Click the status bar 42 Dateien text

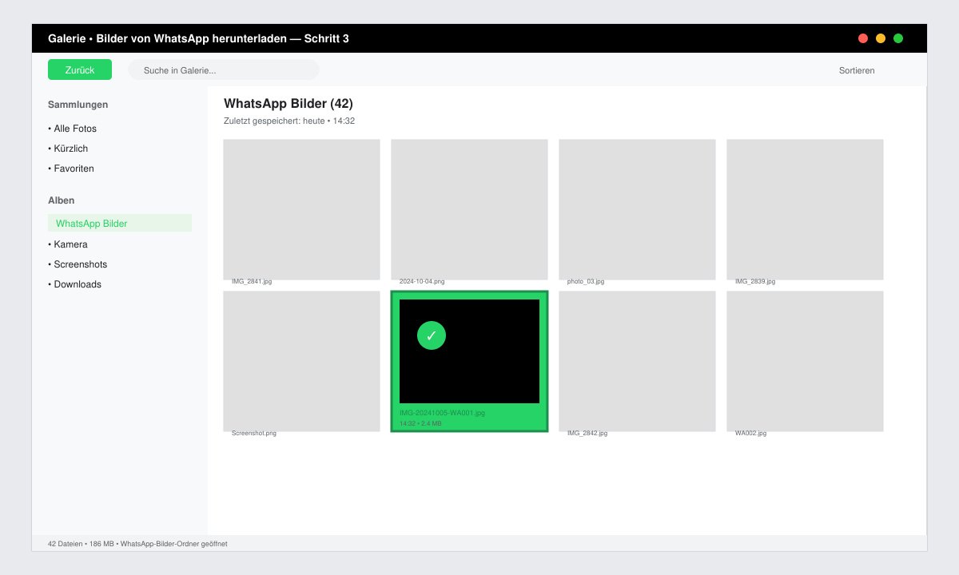tap(137, 544)
